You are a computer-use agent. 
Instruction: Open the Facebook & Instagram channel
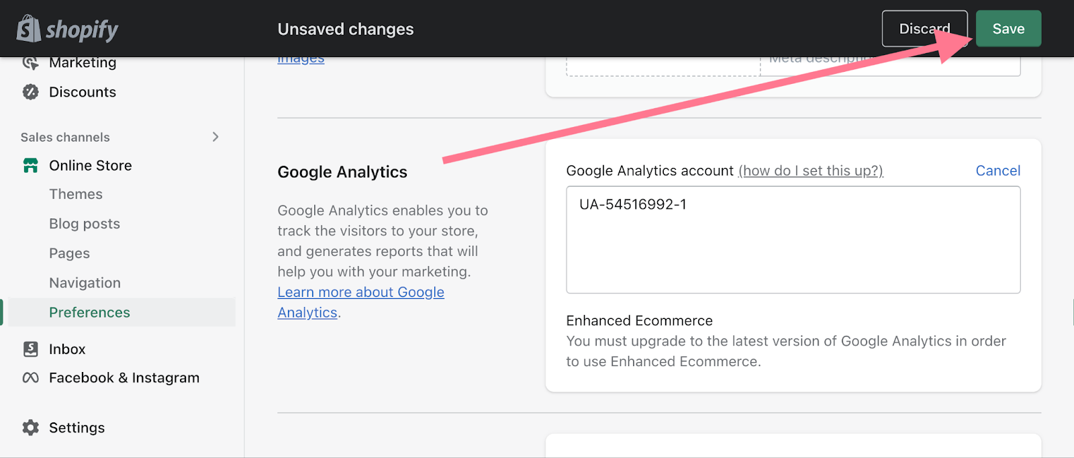(124, 378)
